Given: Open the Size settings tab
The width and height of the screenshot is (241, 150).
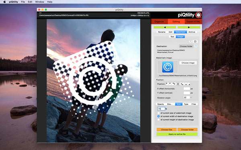Looking at the screenshot, I should pyautogui.click(x=179, y=104).
